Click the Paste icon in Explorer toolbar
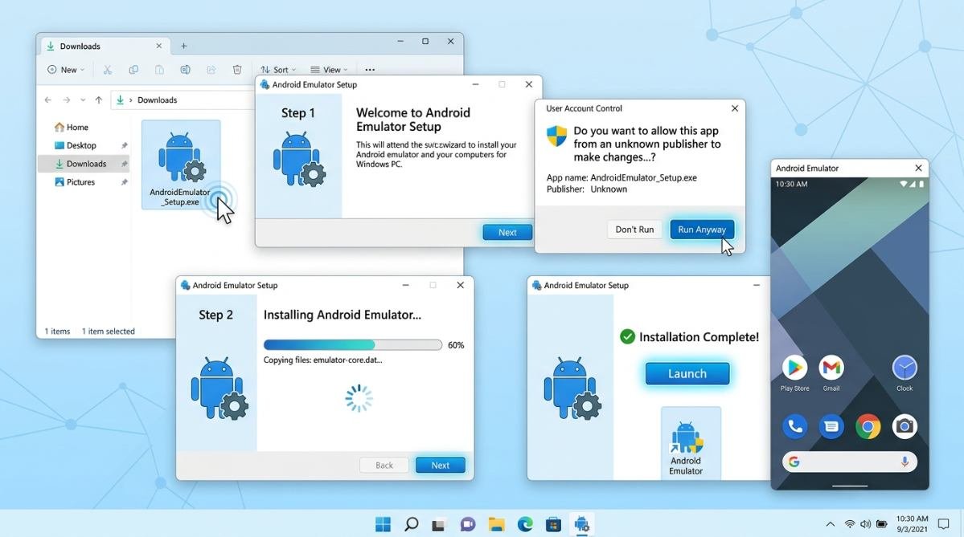Screen dimensions: 964x537 pyautogui.click(x=159, y=70)
